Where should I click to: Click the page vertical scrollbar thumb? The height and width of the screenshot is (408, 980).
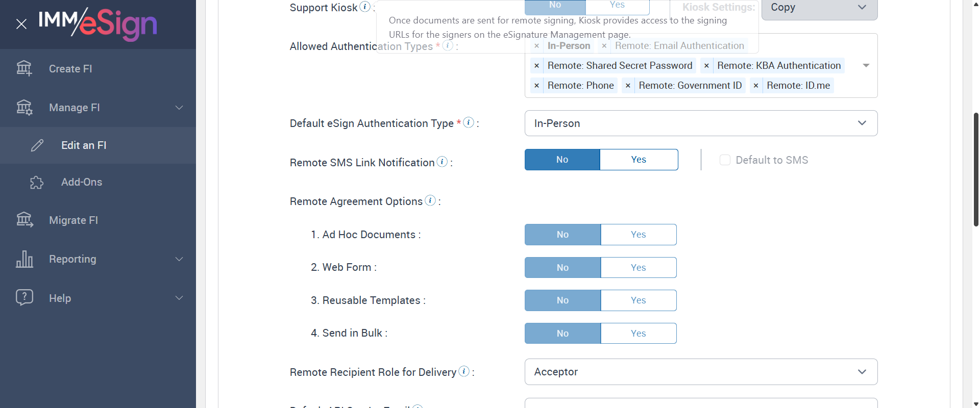(x=976, y=168)
